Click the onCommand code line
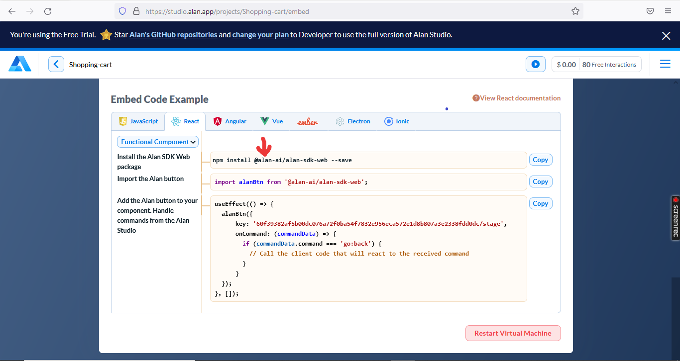This screenshot has width=680, height=361. pos(286,234)
